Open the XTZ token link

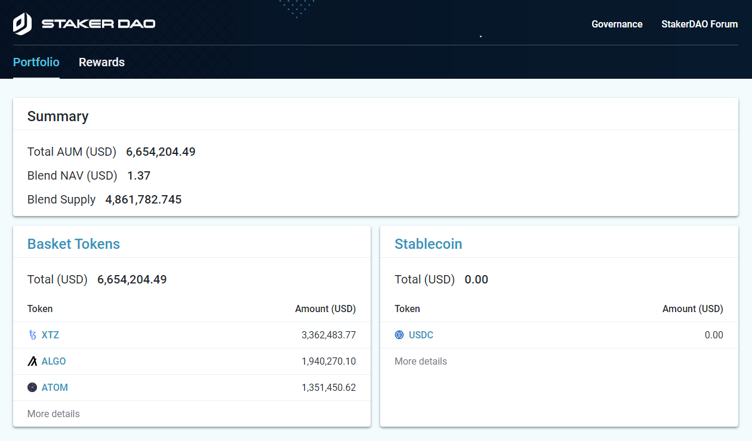[x=50, y=335]
